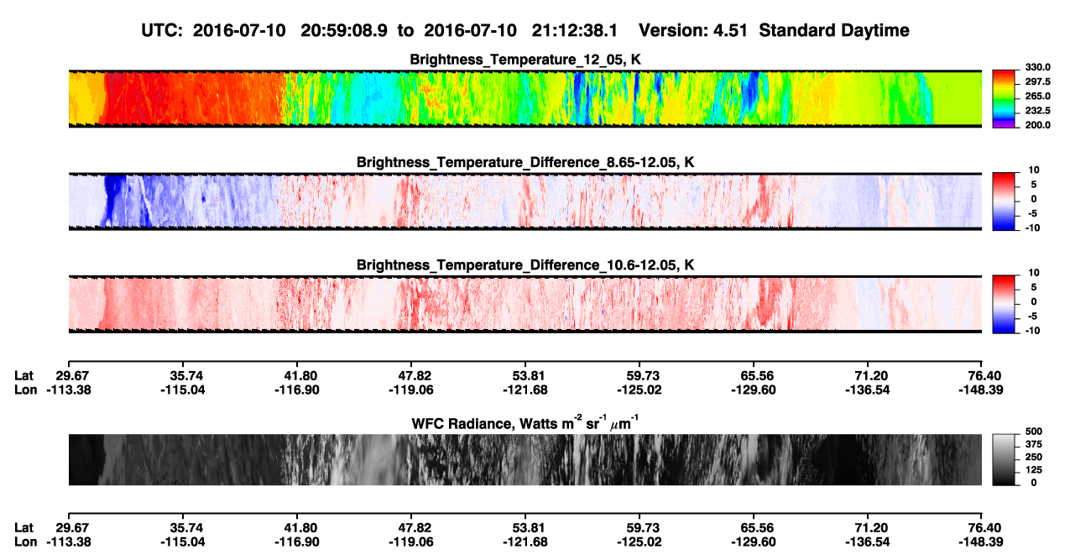This screenshot has height=560, width=1091.
Task: Select end time "2016-07-10 21:12:38.1" in title
Action: click(x=520, y=30)
